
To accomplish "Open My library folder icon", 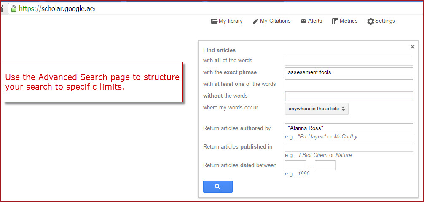I will point(214,21).
